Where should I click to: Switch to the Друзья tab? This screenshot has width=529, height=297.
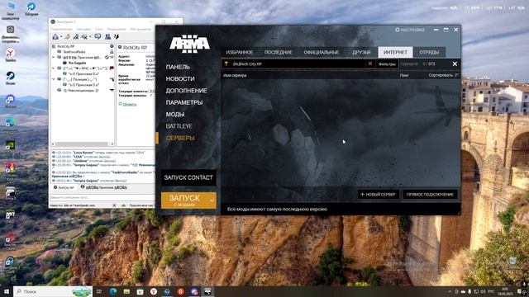(361, 52)
